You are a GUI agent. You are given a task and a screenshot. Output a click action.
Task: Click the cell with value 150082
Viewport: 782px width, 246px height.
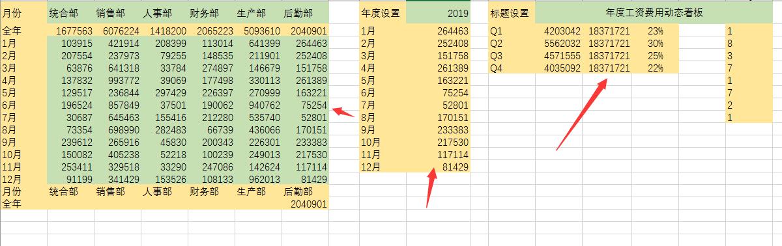[x=71, y=154]
